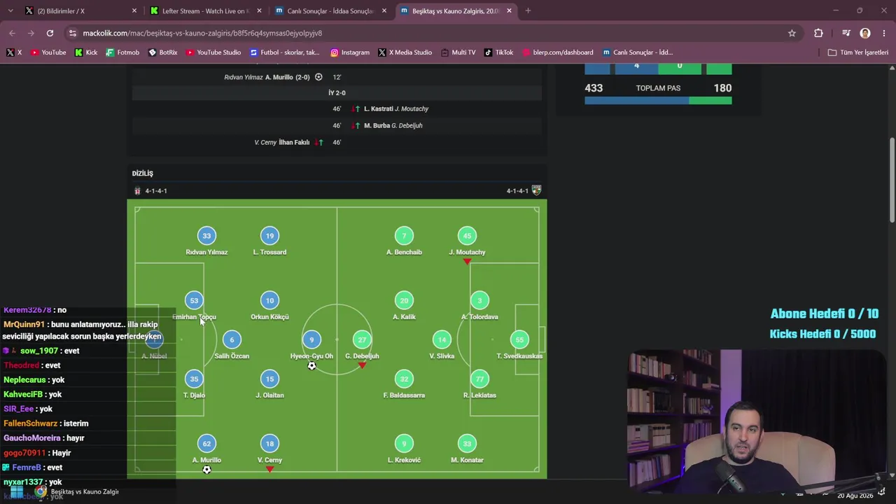Bookmark this page with the star icon
This screenshot has width=896, height=504.
tap(792, 33)
